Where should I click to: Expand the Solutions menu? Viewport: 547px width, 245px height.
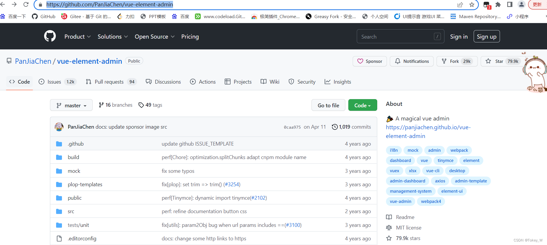(x=113, y=37)
